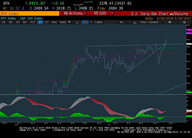Set range to YTD
This screenshot has width=192, height=138.
[32, 22]
